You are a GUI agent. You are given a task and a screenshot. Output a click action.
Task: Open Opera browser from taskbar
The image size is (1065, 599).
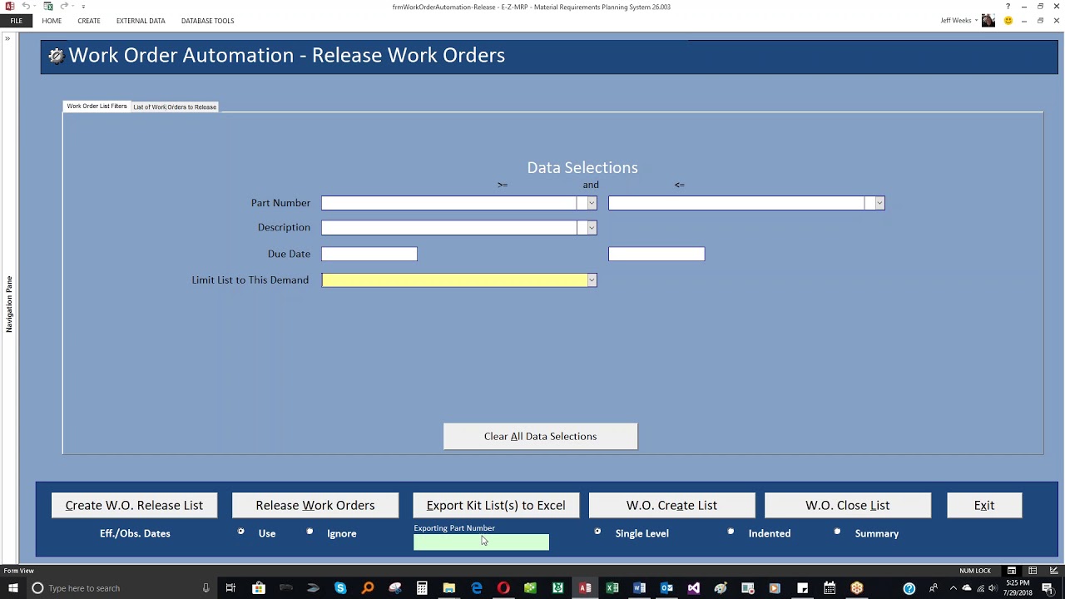coord(503,588)
